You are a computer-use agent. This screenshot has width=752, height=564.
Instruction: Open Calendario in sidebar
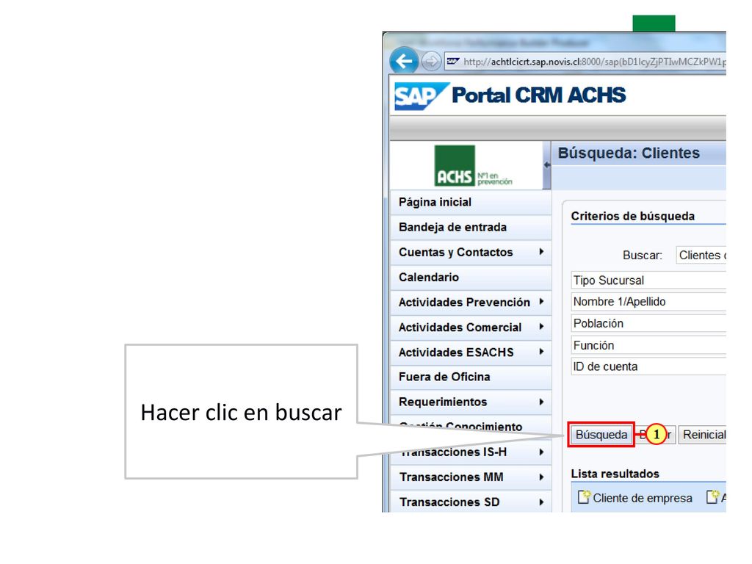coord(471,277)
